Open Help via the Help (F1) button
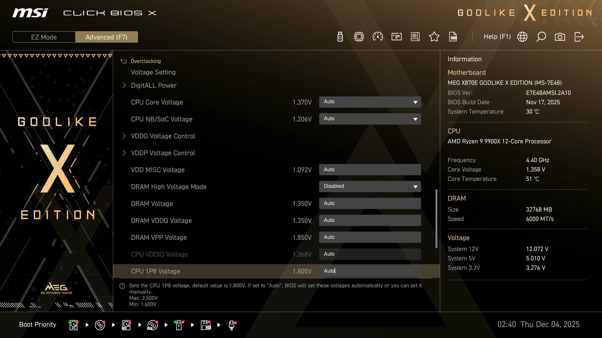 [497, 37]
